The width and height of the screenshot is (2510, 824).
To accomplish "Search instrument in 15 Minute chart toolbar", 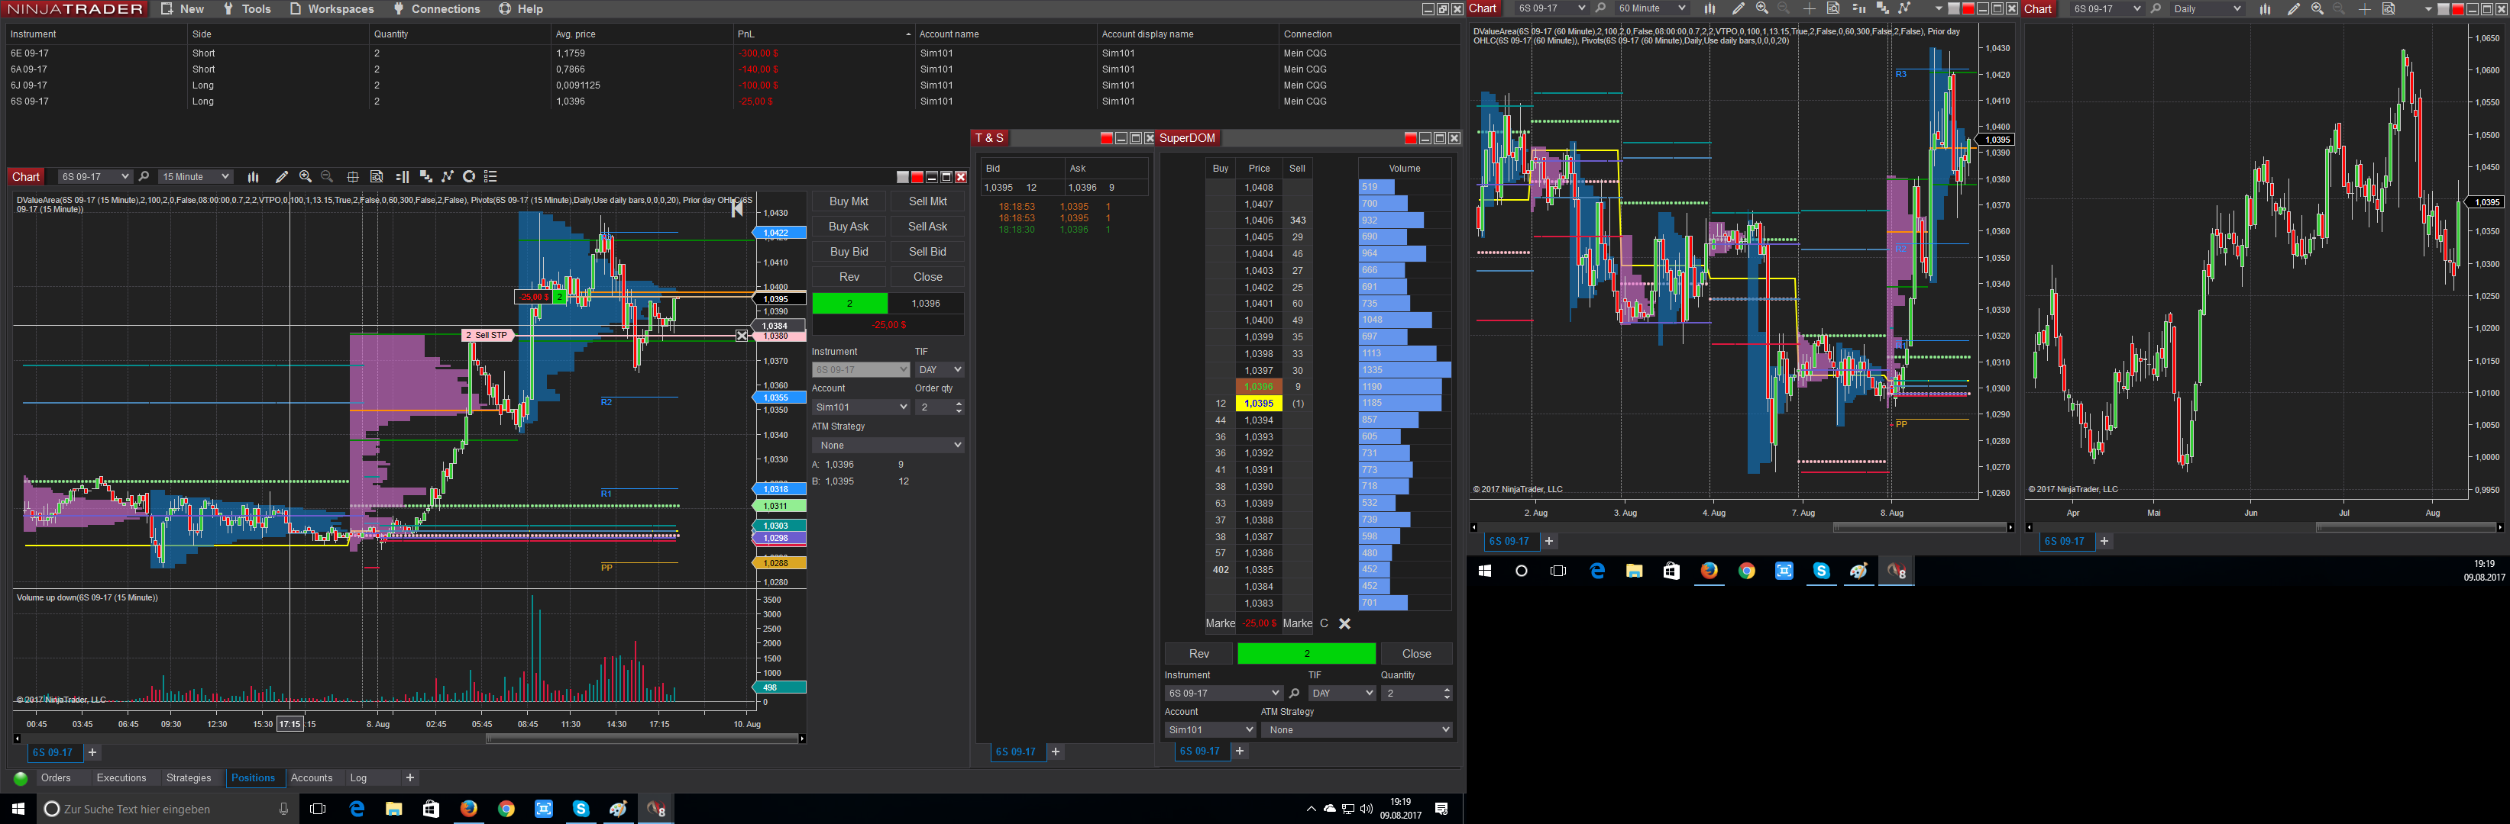I will point(144,177).
